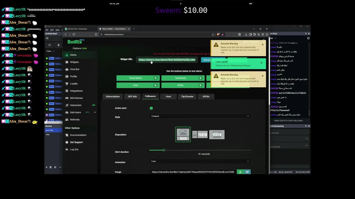This screenshot has width=355, height=199.
Task: Open Widgets in the BotRix sidebar
Action: [x=80, y=62]
